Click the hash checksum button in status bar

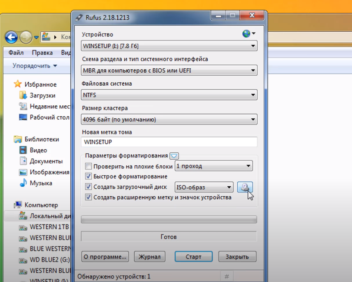(x=227, y=276)
